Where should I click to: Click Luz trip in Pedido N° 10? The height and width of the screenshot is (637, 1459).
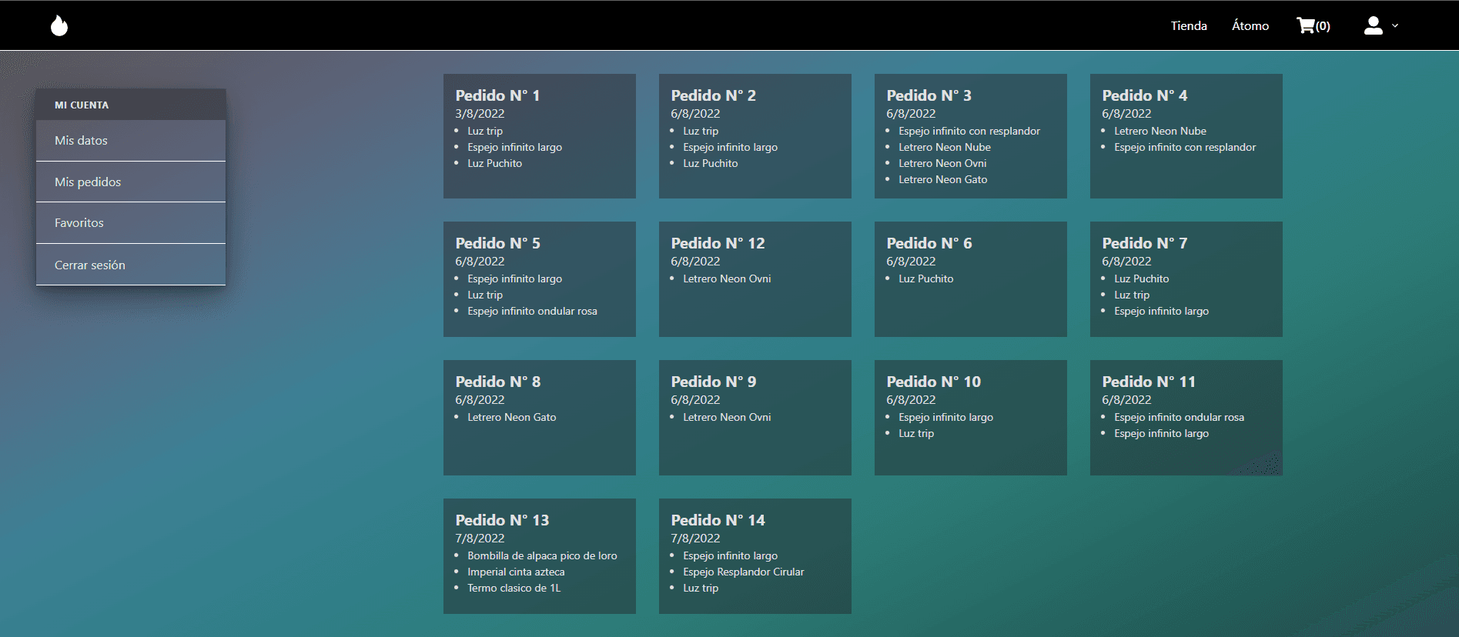pyautogui.click(x=916, y=433)
